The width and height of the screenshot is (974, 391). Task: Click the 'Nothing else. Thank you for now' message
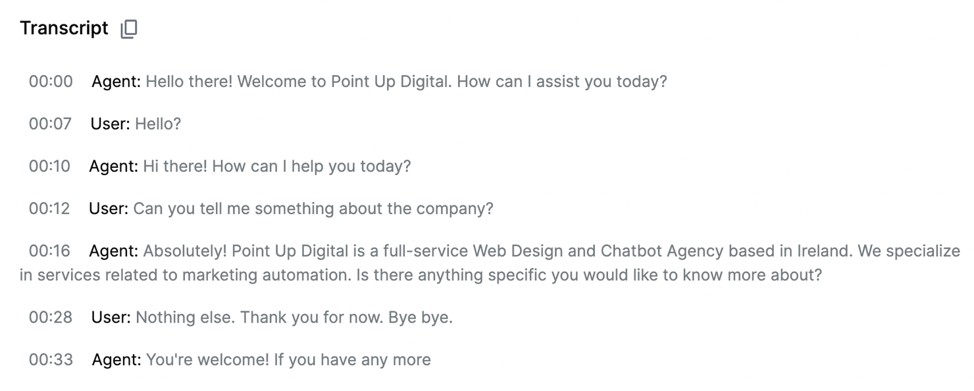click(x=294, y=317)
